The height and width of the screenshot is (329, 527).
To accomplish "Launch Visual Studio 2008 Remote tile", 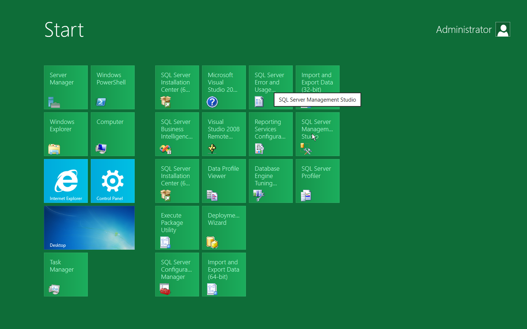I will (x=224, y=134).
